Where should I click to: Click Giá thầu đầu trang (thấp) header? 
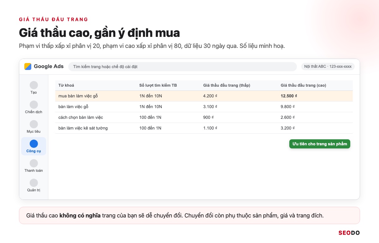tap(227, 85)
